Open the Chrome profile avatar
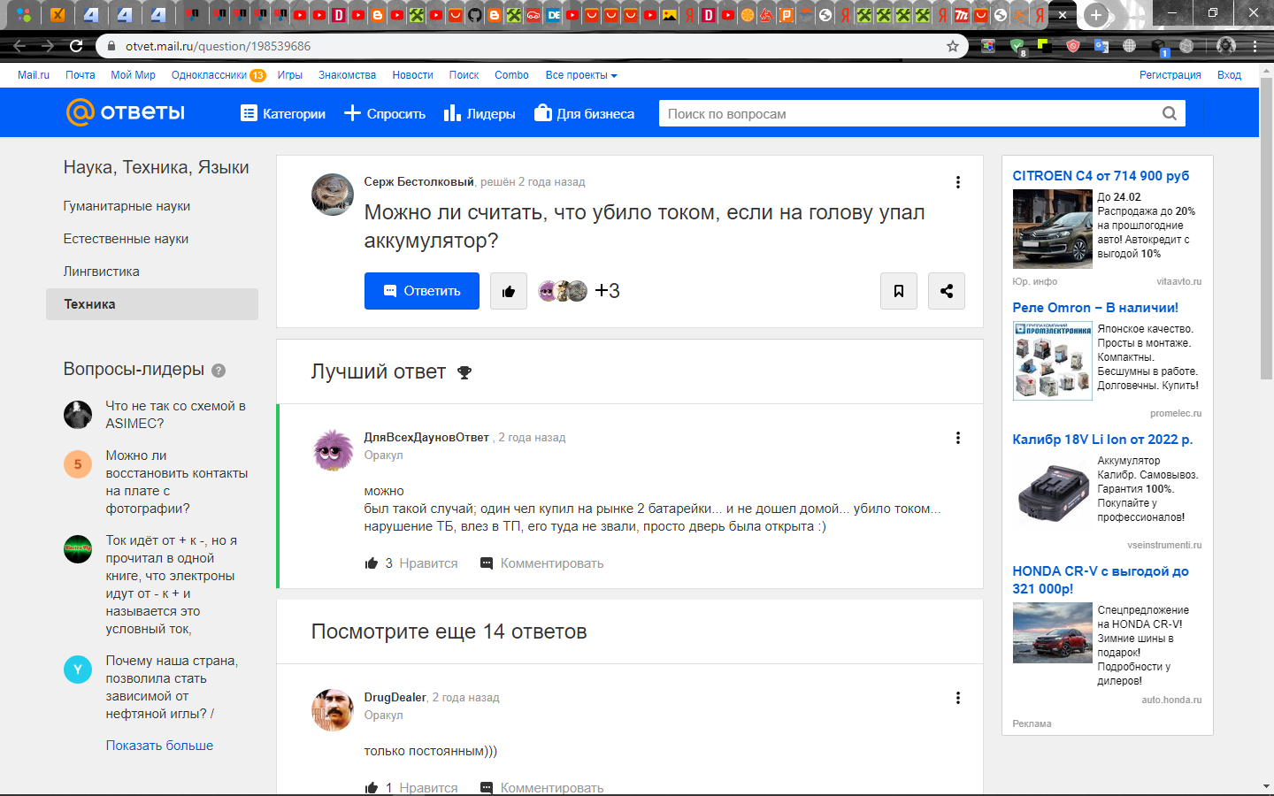 click(1225, 46)
